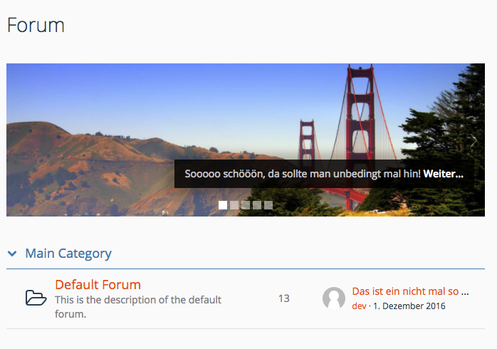497x349 pixels.
Task: Open the Main Category link
Action: [68, 253]
